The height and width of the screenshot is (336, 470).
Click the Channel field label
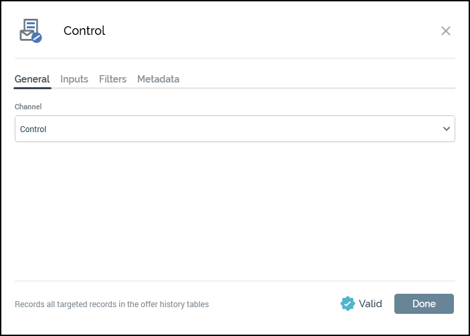(28, 107)
